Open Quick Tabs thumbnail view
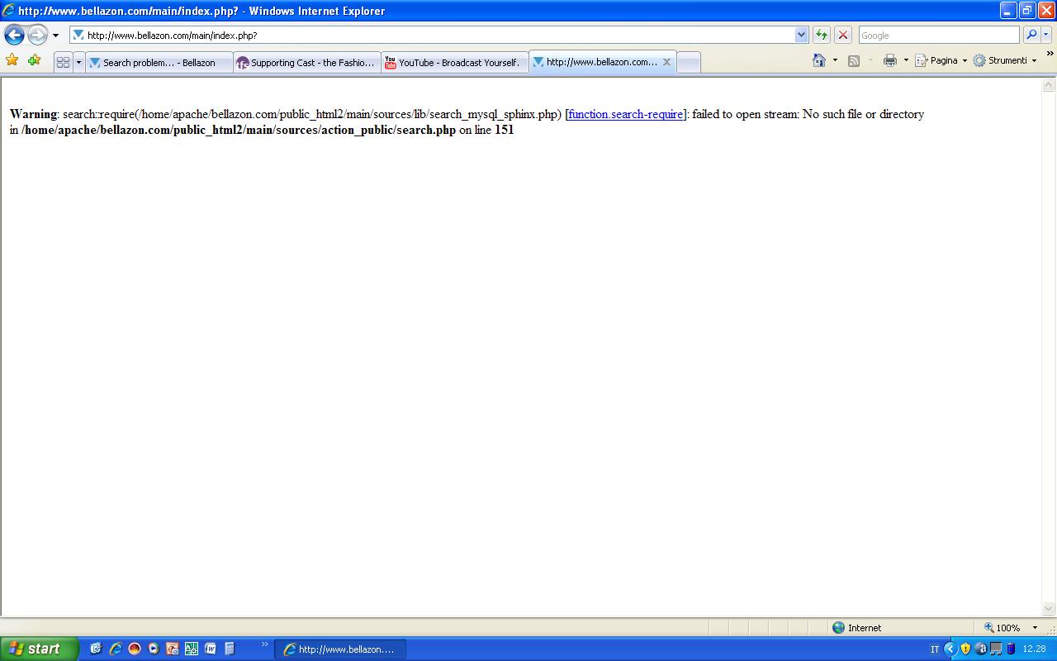 click(x=63, y=62)
